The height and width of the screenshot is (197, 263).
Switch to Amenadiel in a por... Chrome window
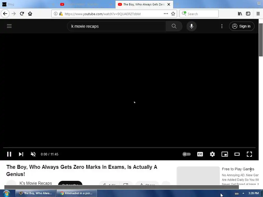pyautogui.click(x=77, y=193)
